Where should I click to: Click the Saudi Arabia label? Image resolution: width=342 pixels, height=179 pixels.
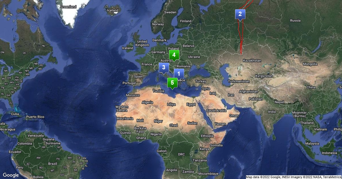[217, 110]
